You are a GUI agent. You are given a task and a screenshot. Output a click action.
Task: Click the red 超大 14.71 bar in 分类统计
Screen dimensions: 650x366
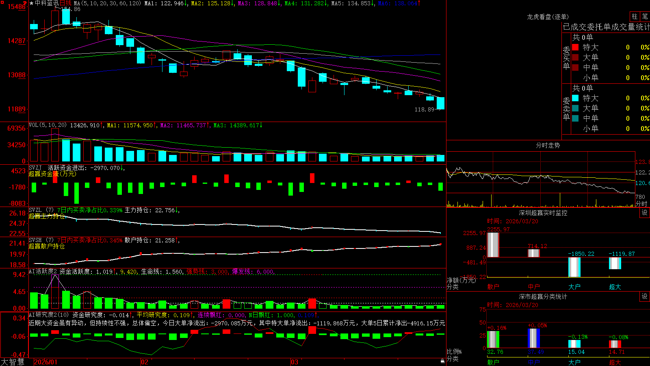(615, 344)
